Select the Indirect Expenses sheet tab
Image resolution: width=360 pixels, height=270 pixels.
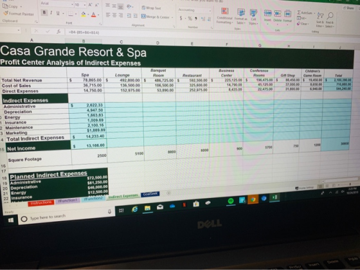pyautogui.click(x=123, y=196)
